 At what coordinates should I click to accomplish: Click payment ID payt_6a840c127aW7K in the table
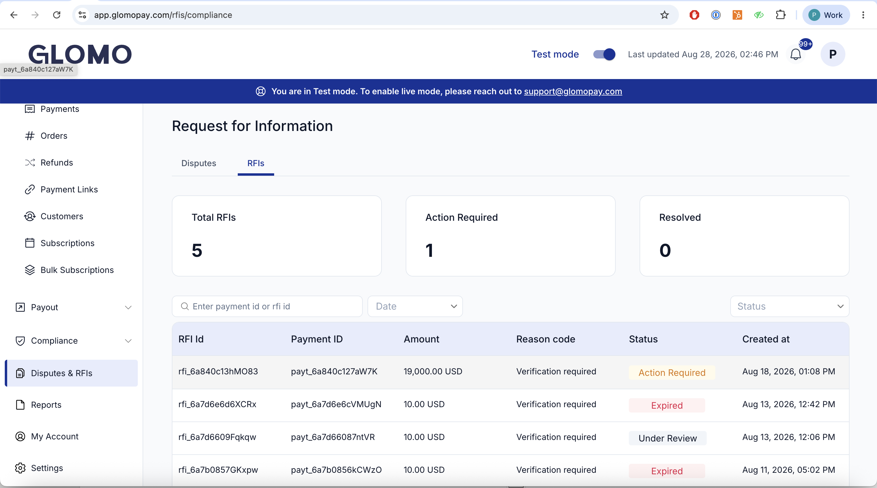[x=334, y=372]
